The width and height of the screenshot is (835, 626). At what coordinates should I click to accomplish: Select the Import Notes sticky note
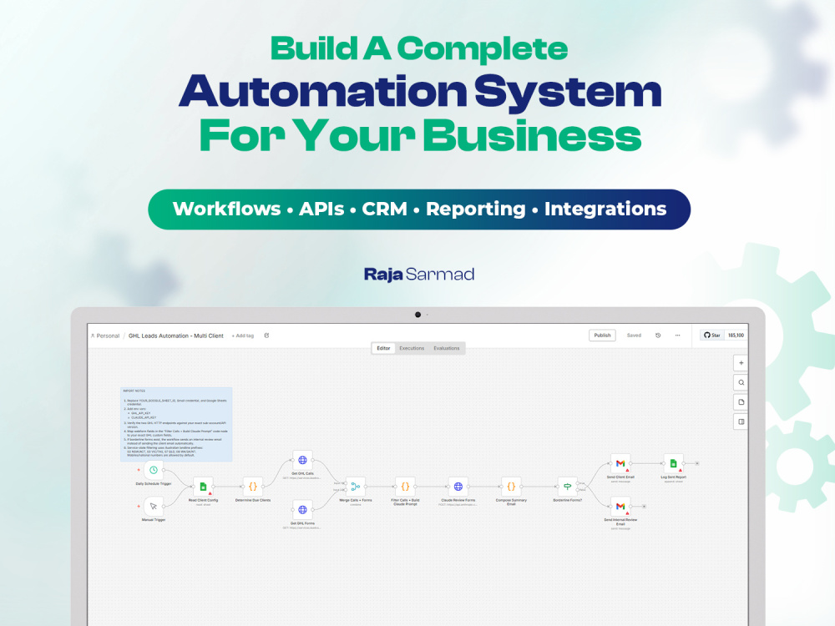[176, 424]
